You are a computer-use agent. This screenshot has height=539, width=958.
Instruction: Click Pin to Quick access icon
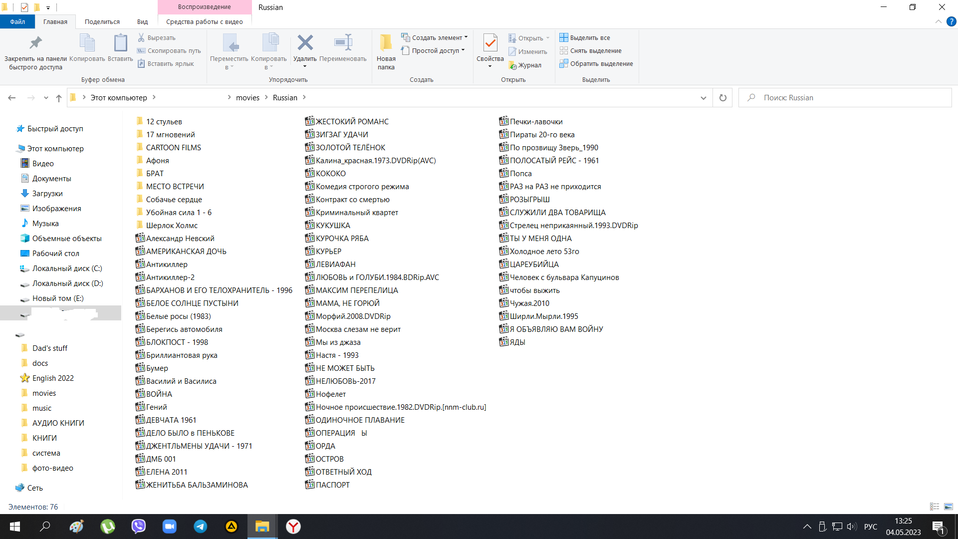35,43
